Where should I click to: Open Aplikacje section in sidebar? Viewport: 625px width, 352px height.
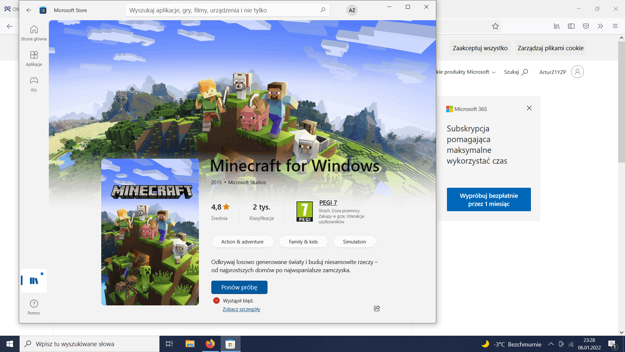coord(34,59)
